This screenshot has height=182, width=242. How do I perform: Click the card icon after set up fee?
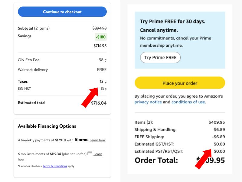coord(90,153)
